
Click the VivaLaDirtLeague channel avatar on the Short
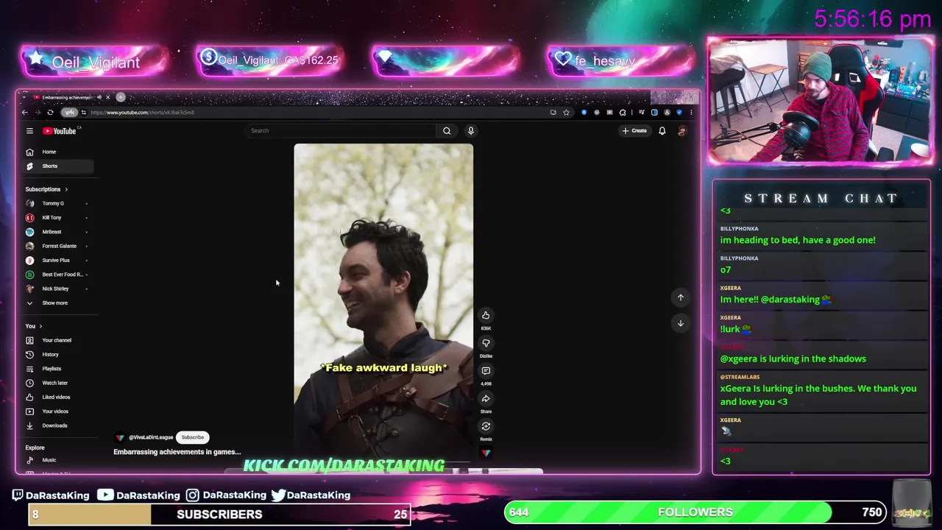pos(120,437)
